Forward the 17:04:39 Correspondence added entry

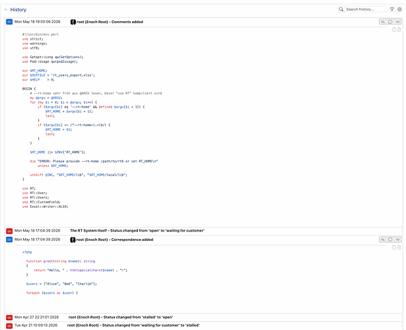(397, 240)
